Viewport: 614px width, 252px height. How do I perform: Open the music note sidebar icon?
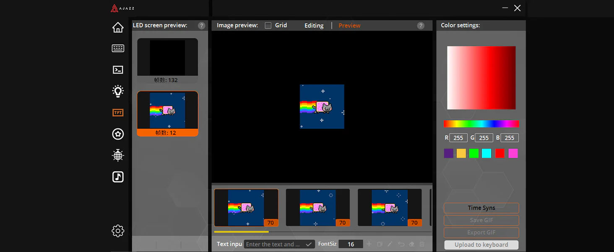118,177
